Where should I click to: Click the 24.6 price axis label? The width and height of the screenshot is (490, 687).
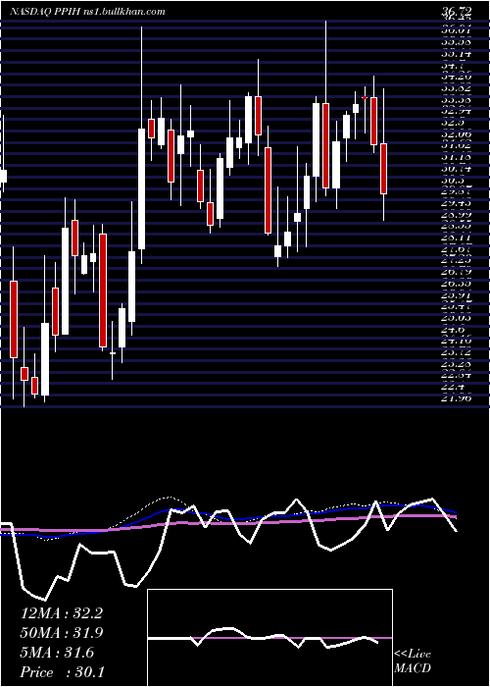(453, 330)
